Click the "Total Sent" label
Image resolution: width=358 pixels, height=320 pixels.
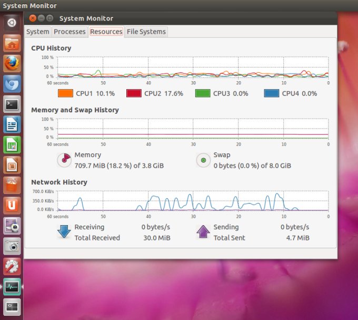pyautogui.click(x=229, y=238)
